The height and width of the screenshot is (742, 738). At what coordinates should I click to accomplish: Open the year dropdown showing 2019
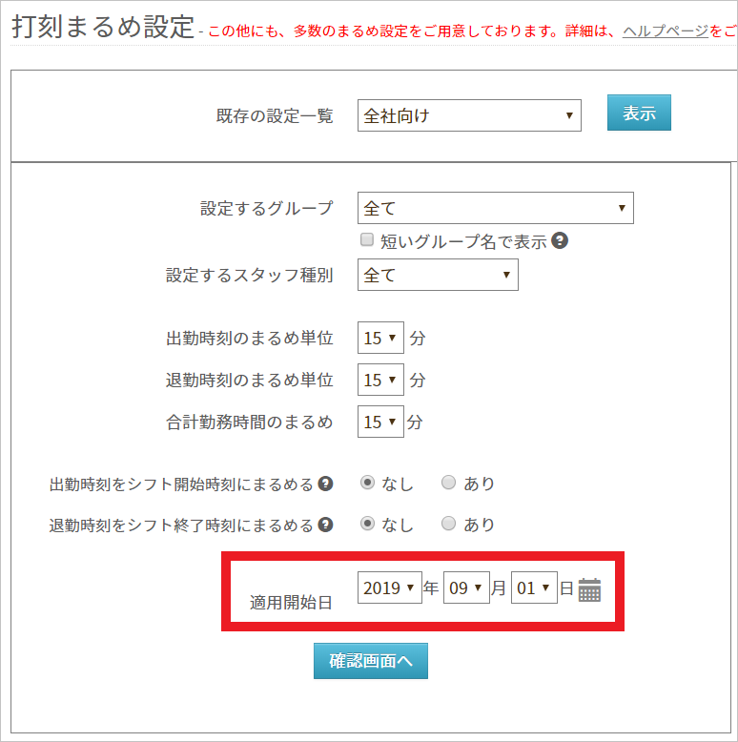(389, 588)
